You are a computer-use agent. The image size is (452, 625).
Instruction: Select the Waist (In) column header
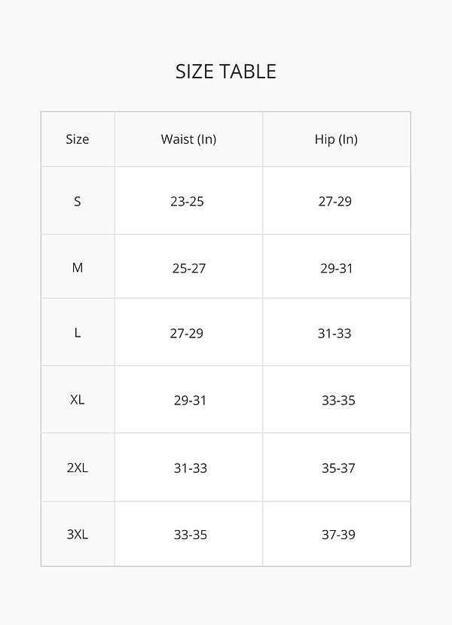pos(188,139)
